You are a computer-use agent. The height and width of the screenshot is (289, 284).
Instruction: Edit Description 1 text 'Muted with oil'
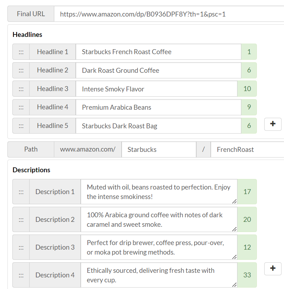click(159, 192)
